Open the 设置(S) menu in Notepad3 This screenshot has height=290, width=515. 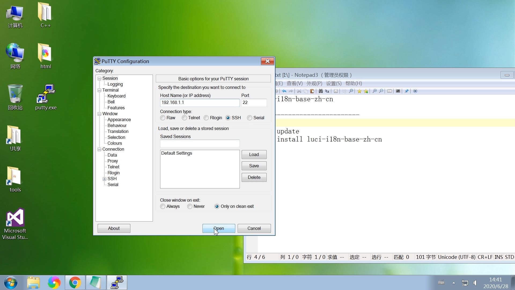(x=333, y=84)
